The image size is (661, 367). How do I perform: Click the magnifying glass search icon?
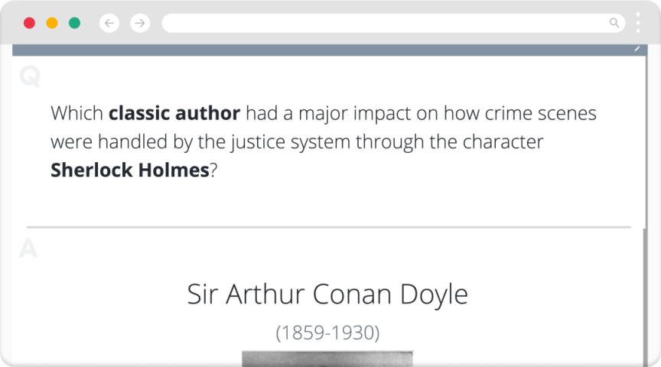pos(614,23)
